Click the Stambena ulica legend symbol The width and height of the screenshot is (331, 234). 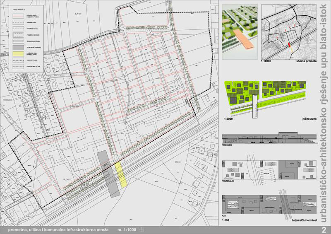pyautogui.click(x=19, y=29)
